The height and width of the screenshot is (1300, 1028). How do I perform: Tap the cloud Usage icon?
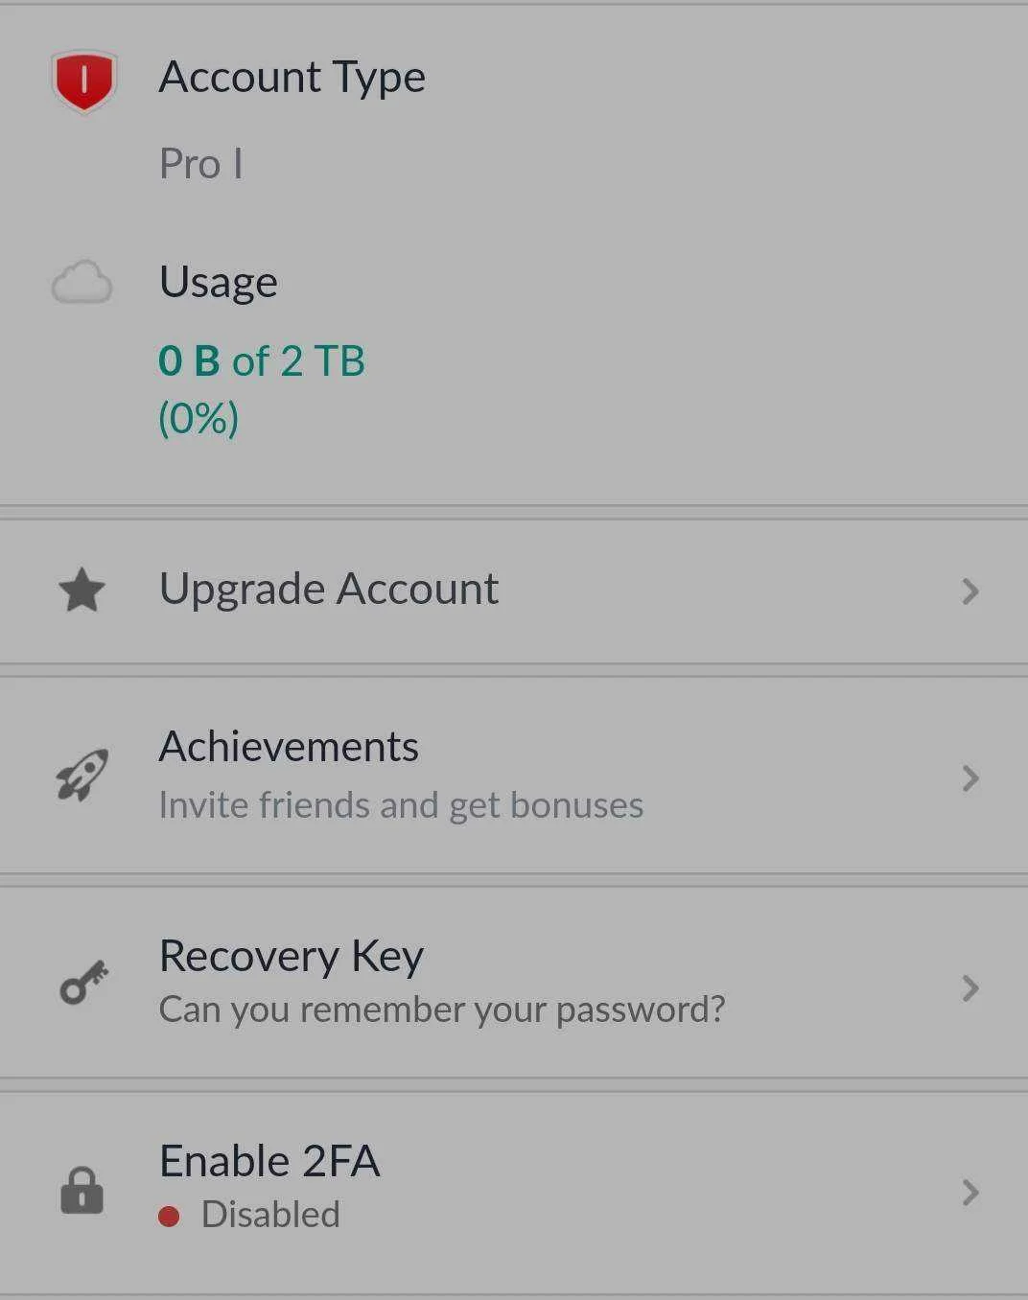pyautogui.click(x=82, y=283)
